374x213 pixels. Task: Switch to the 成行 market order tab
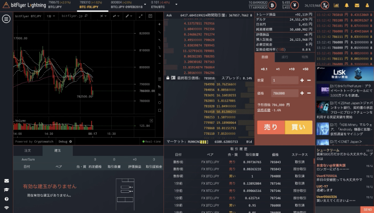[x=285, y=57]
